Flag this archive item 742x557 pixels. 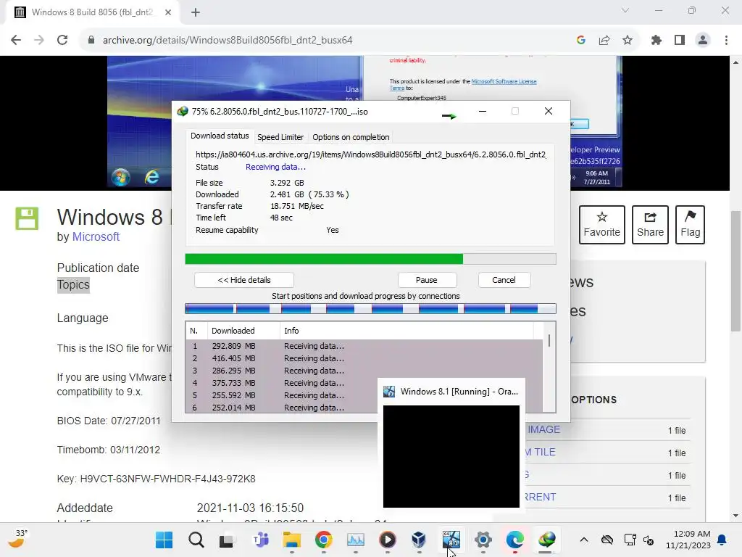click(x=690, y=225)
